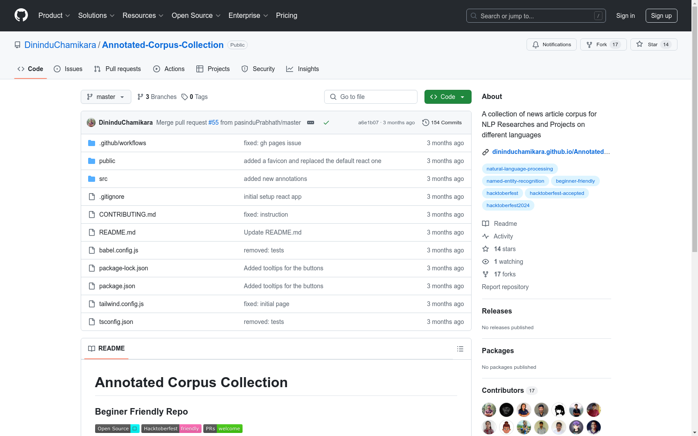Open commit history clock icon
The height and width of the screenshot is (436, 698).
pos(426,123)
